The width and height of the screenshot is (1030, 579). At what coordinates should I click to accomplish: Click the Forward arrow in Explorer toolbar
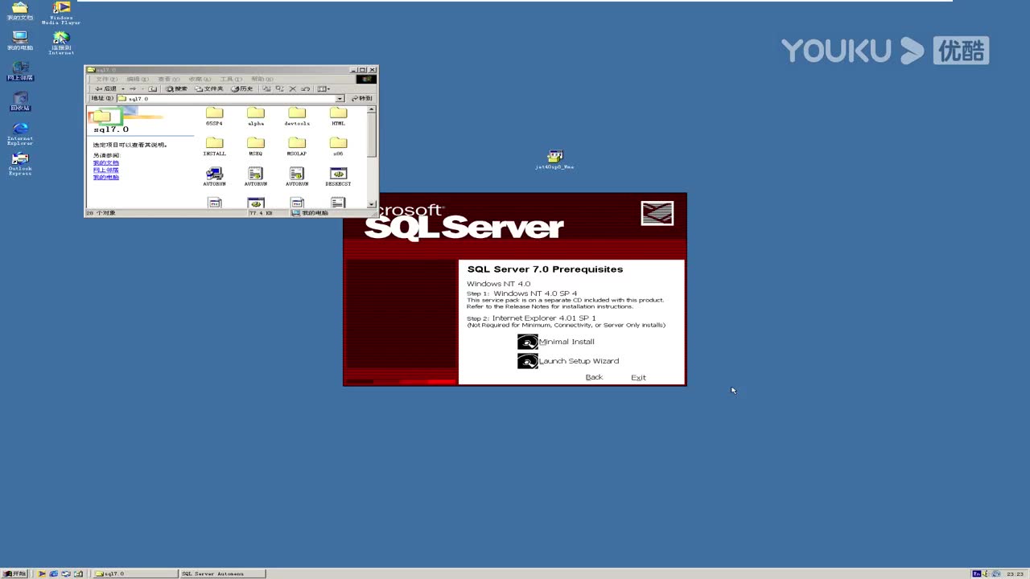point(133,88)
